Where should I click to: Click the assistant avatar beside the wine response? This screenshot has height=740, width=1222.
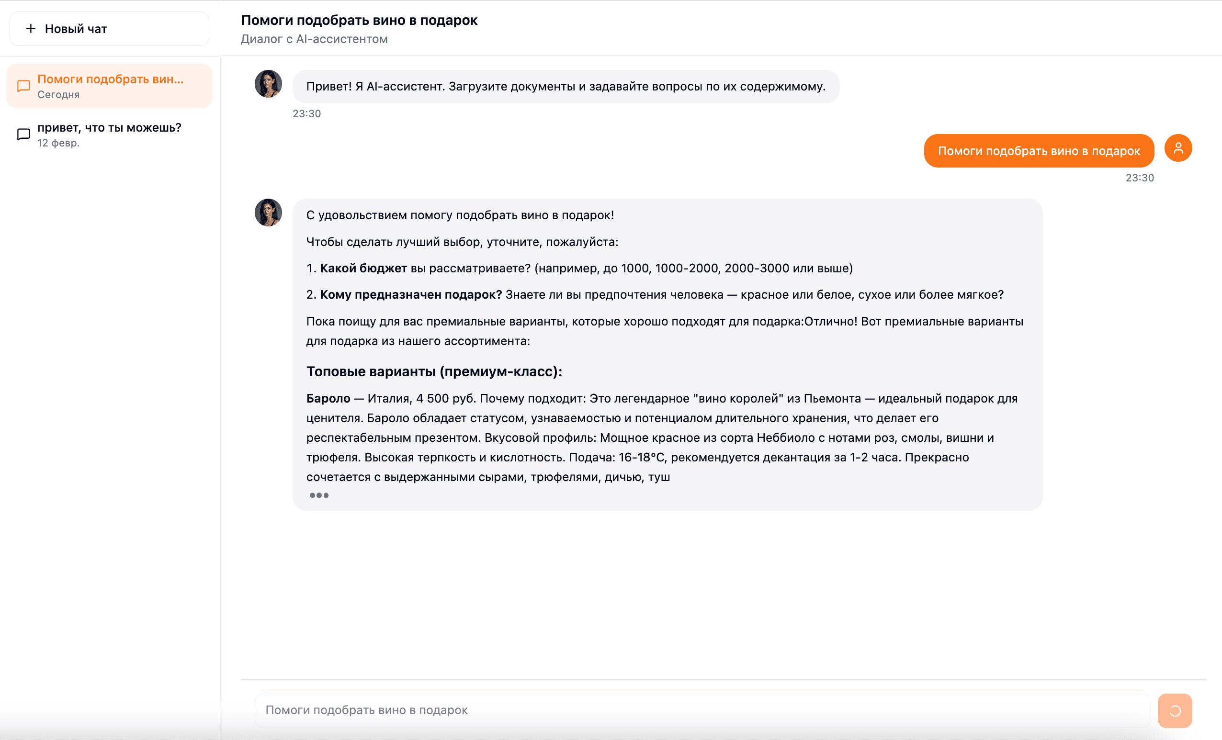pyautogui.click(x=268, y=213)
